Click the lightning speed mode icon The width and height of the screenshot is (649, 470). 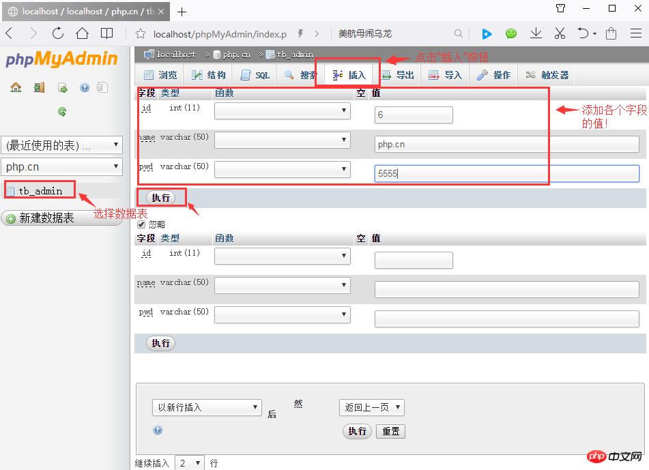(301, 33)
